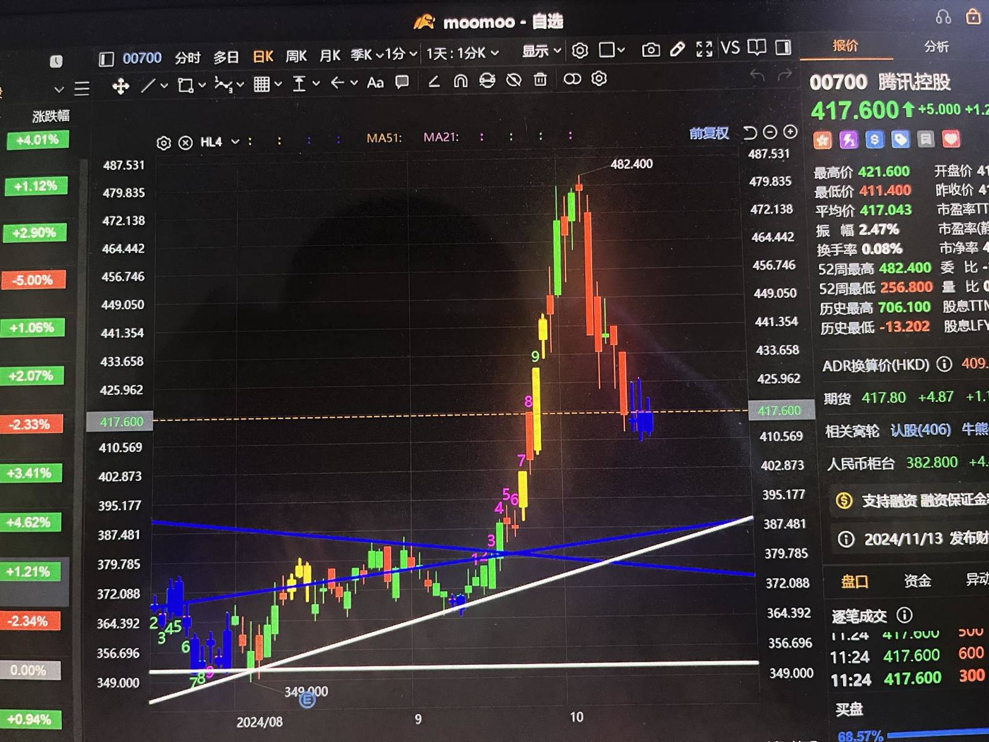This screenshot has height=742, width=989.
Task: Open HL4 indicator settings gear
Action: click(164, 143)
